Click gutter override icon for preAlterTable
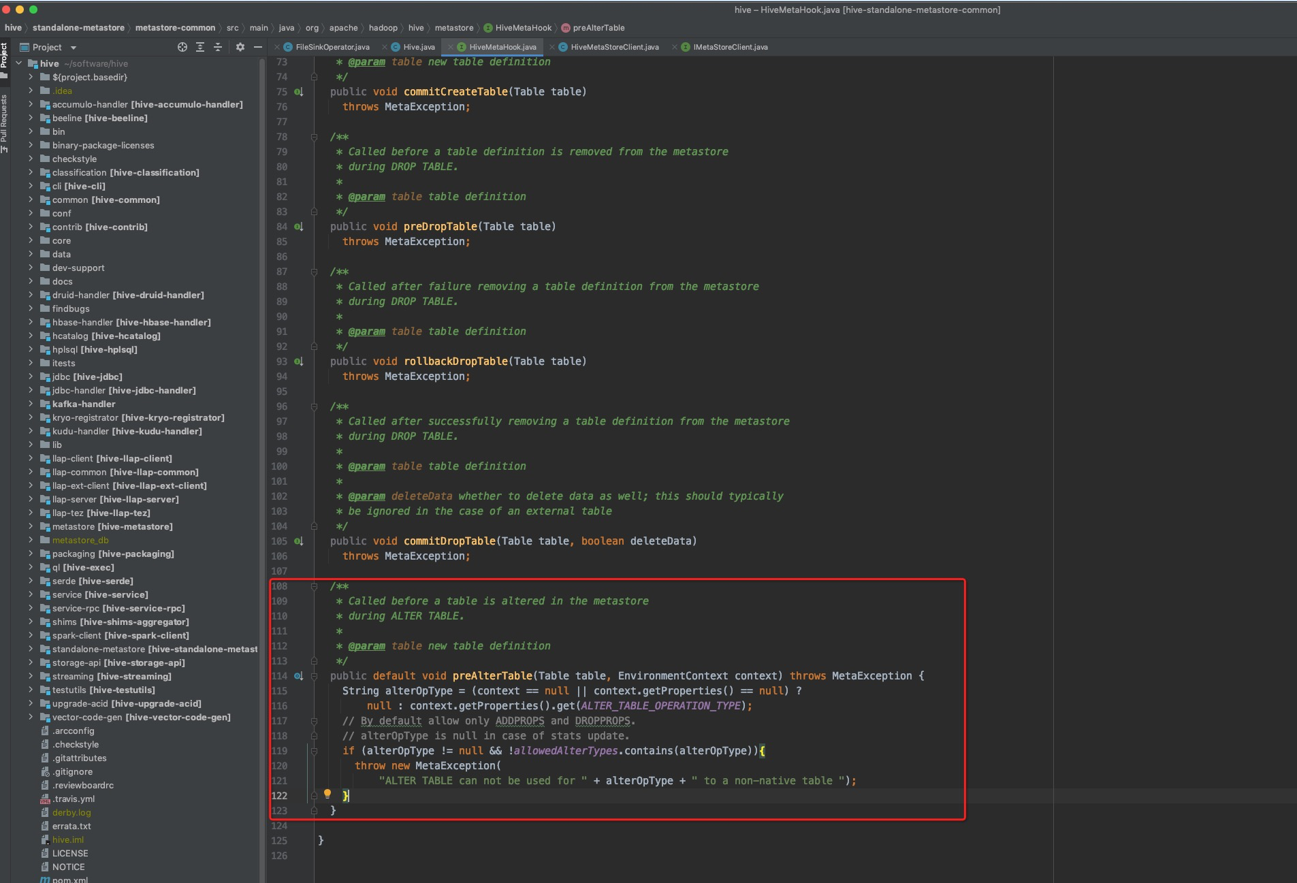 298,676
